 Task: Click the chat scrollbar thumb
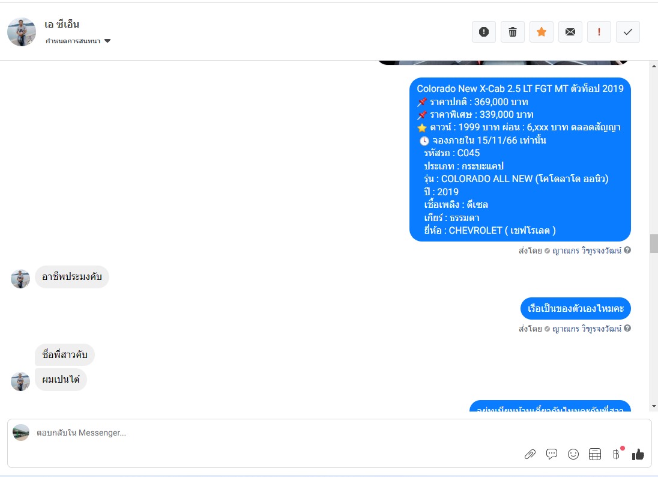pos(654,243)
